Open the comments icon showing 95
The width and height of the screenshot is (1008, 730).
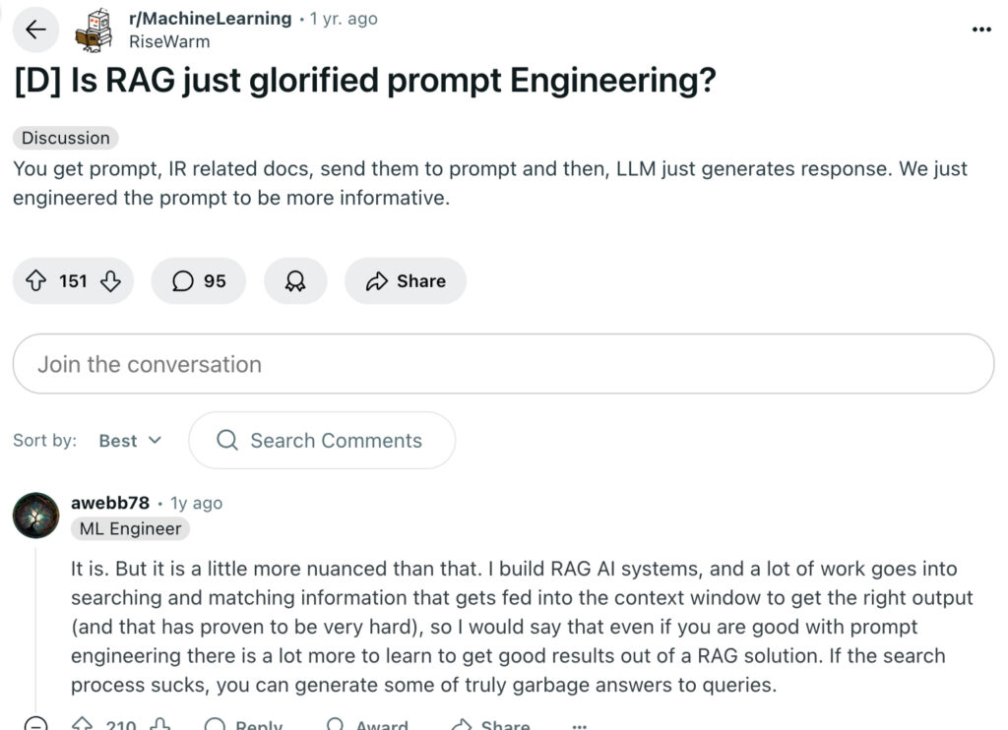click(198, 280)
